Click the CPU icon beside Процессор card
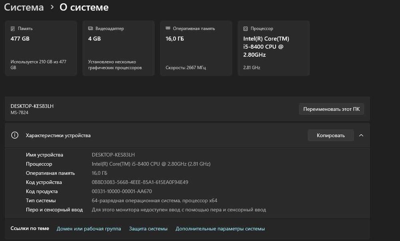The image size is (400, 241). pos(246,29)
